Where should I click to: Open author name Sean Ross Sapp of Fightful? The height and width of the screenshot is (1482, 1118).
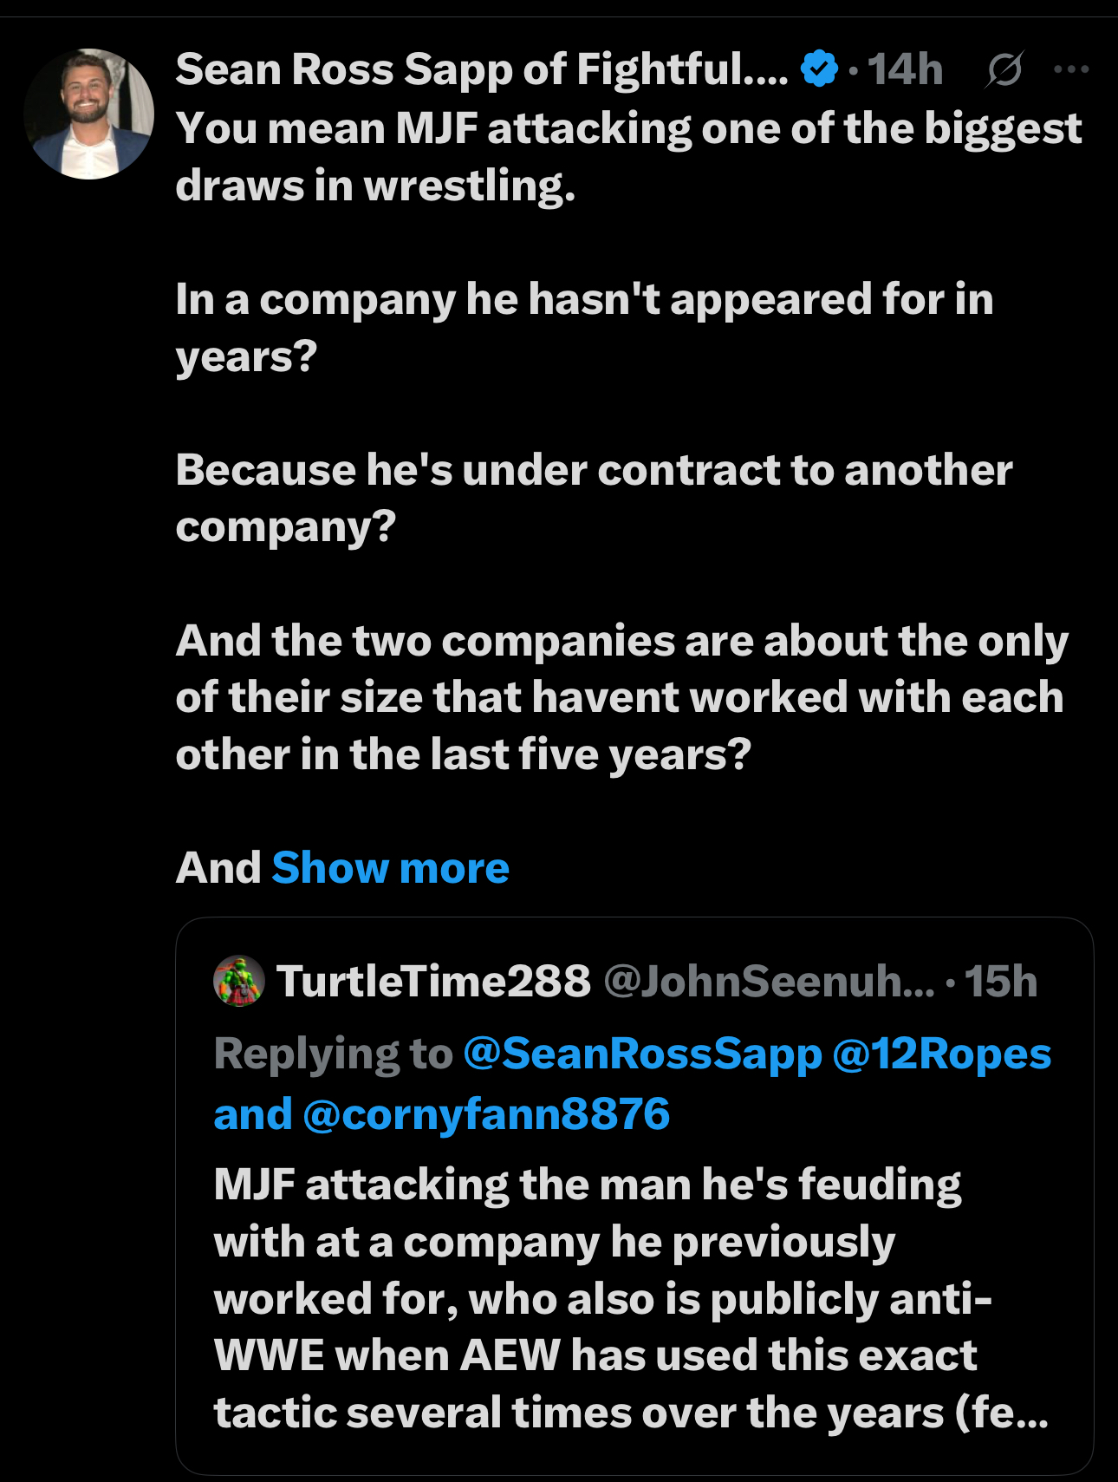pos(481,69)
